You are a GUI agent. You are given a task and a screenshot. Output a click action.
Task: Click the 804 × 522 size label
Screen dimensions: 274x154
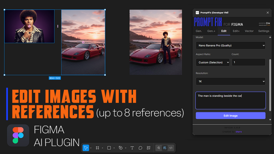(x=55, y=78)
